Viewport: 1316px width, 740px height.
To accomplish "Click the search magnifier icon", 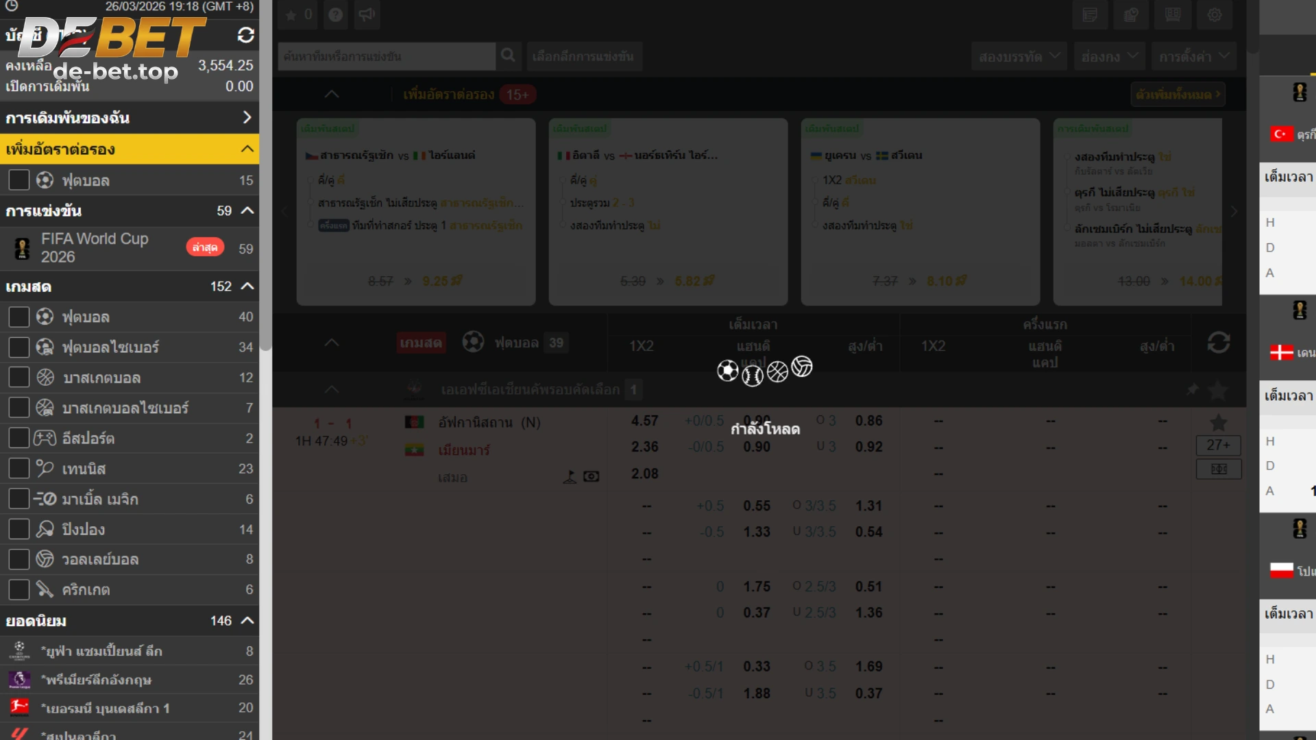I will click(508, 56).
